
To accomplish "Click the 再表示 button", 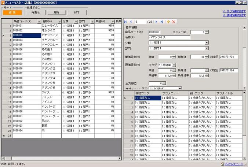I will pos(36,12).
